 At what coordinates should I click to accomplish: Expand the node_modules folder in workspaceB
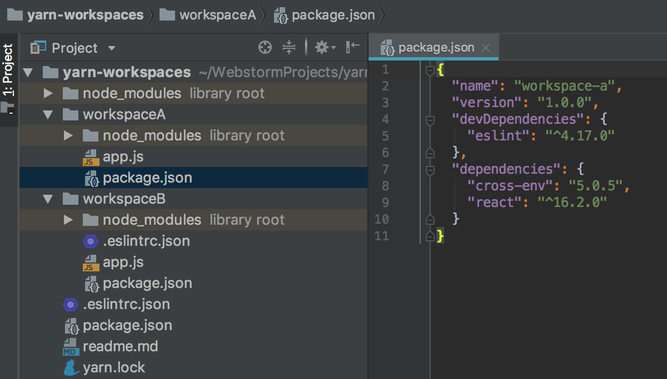coord(67,220)
